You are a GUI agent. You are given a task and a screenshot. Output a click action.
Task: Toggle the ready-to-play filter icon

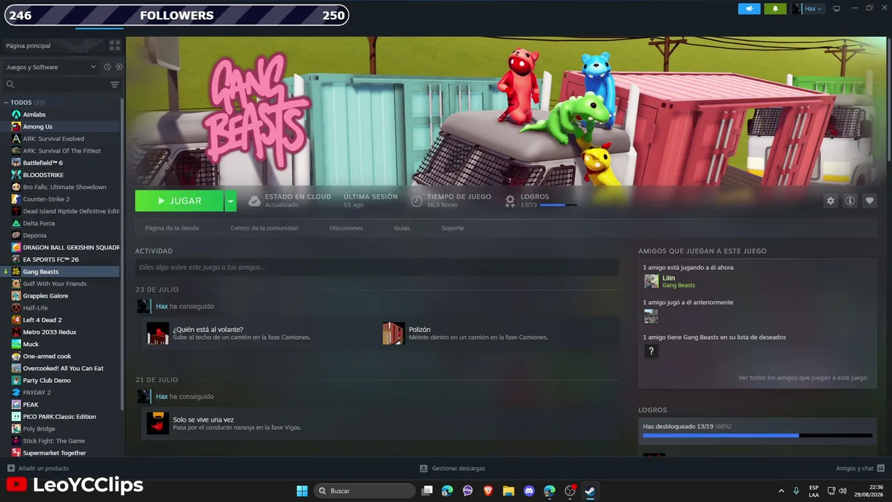coord(119,67)
